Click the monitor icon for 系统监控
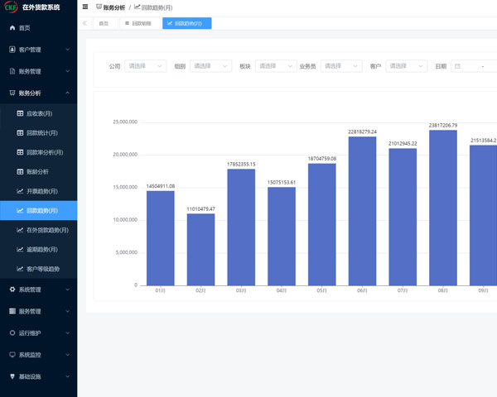The width and height of the screenshot is (497, 397). (12, 355)
